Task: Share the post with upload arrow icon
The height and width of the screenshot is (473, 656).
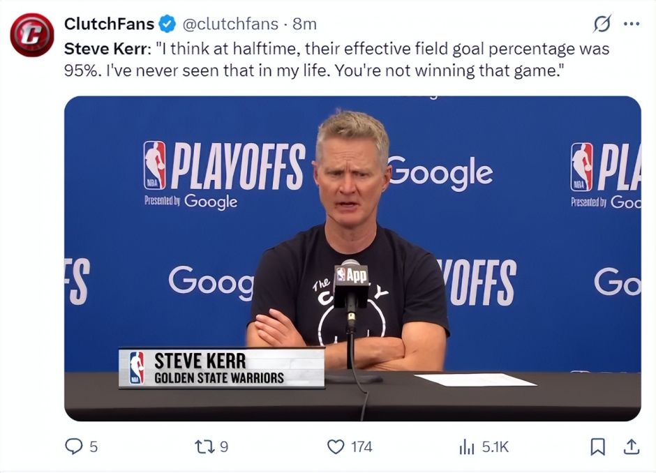Action: coord(632,446)
